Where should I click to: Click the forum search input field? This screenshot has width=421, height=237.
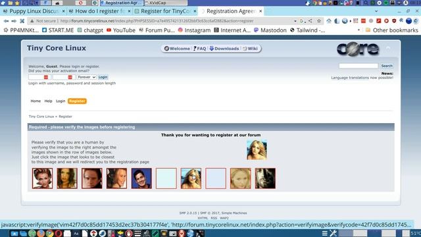coord(358,66)
